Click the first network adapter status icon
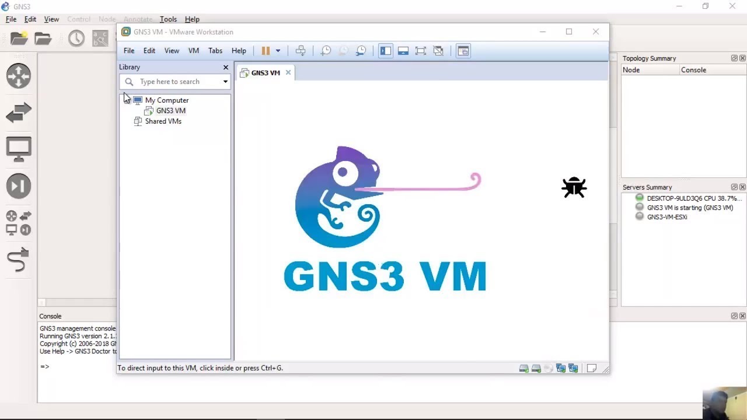The height and width of the screenshot is (420, 747). 561,369
